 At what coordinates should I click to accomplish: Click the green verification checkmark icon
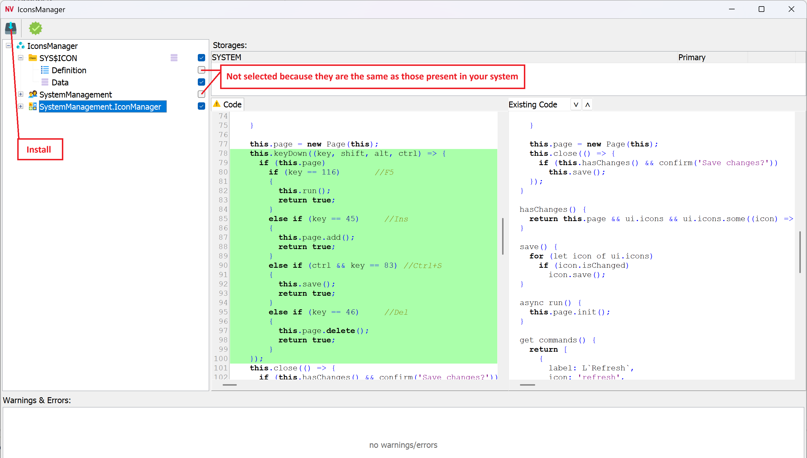[35, 28]
